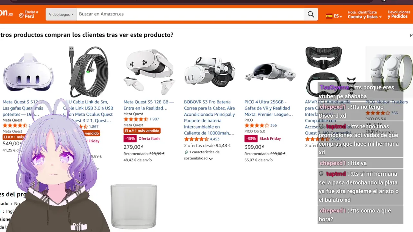Click the 4.453 reviews count
Viewport: 413px width, 232px height.
tap(214, 139)
